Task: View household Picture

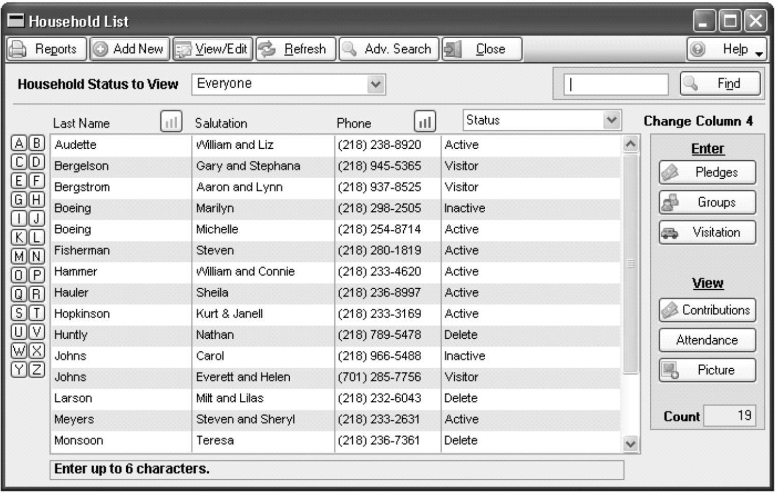Action: pos(707,370)
